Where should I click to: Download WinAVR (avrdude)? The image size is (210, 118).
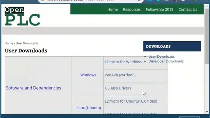click(x=120, y=75)
